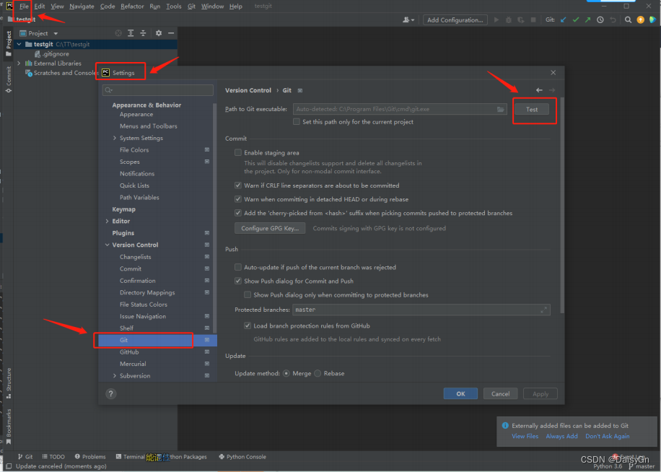The image size is (661, 472).
Task: Click Git update project arrow icon
Action: (563, 19)
